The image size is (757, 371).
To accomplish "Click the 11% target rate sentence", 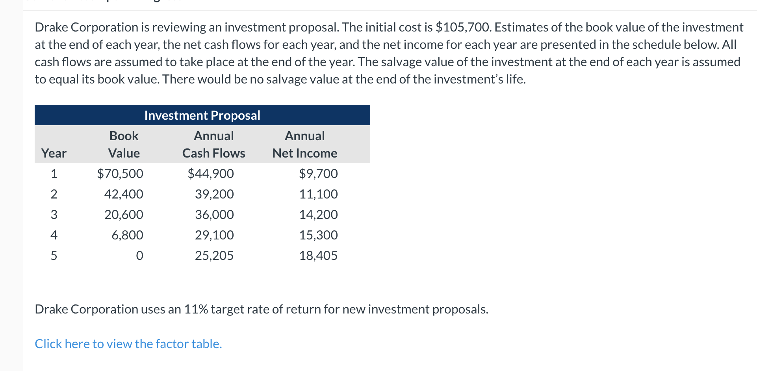I will tap(262, 309).
